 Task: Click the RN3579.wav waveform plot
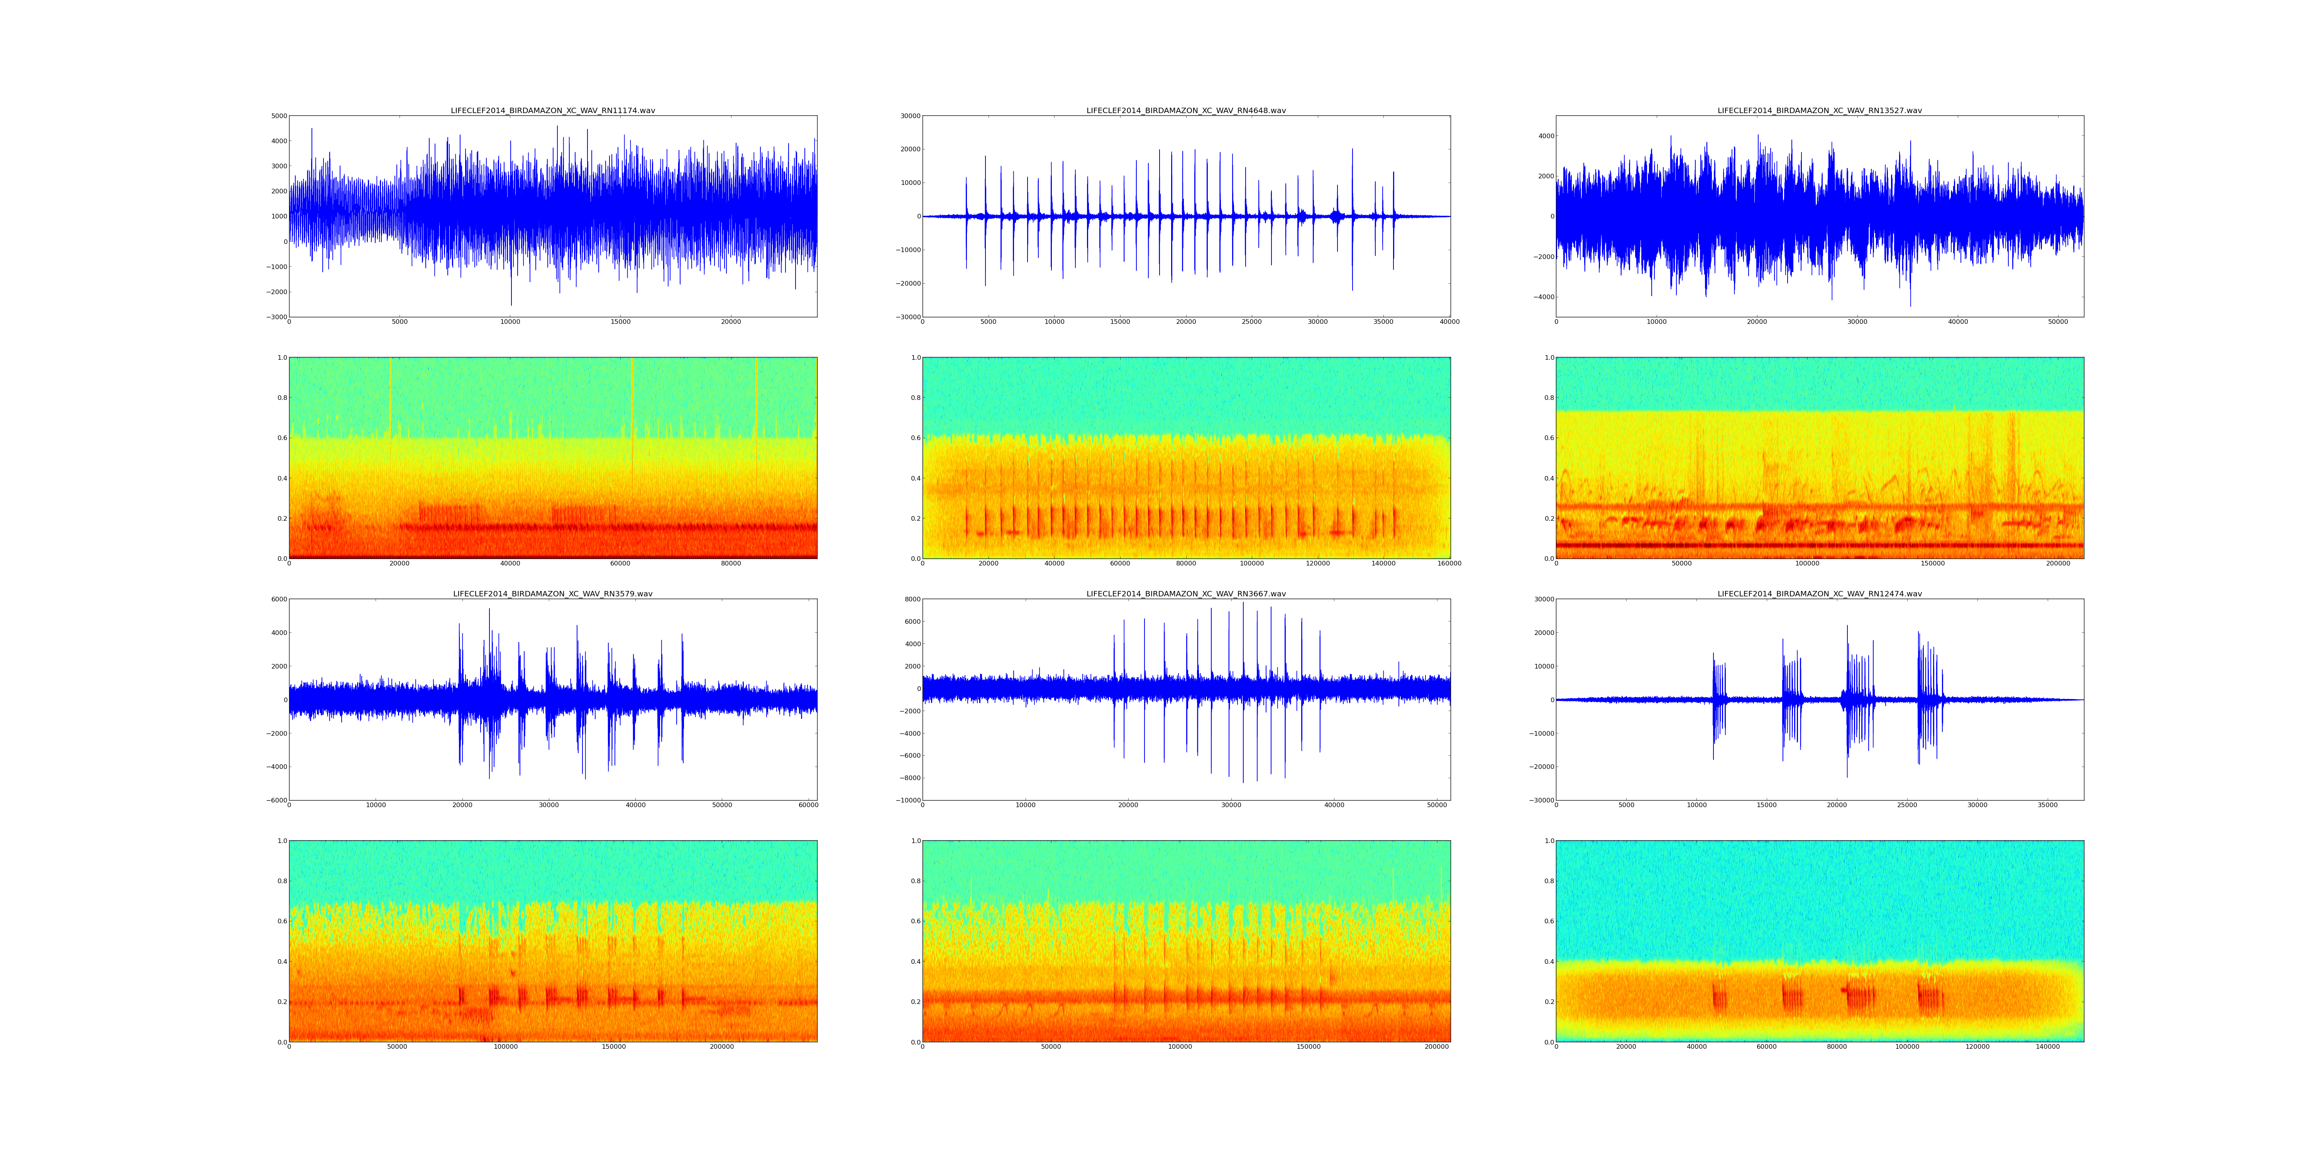[x=552, y=699]
